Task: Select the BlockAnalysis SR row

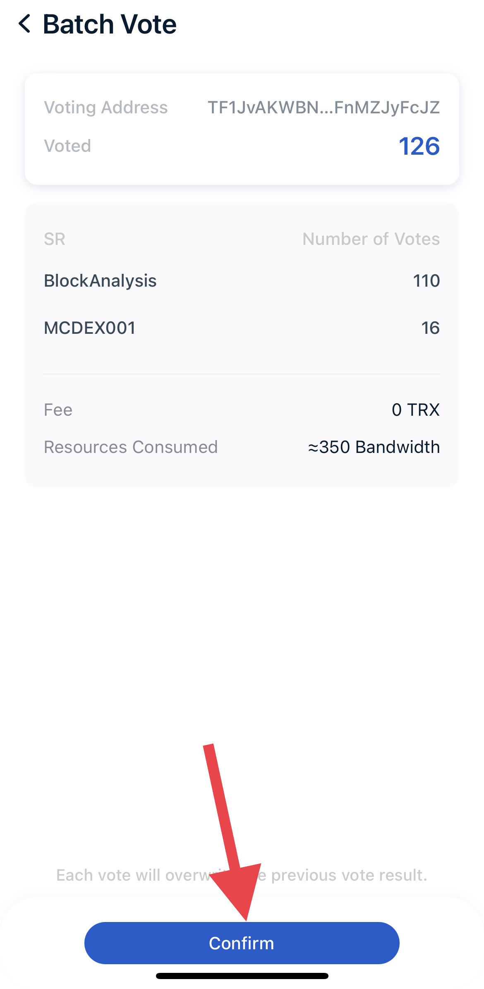Action: (x=242, y=281)
